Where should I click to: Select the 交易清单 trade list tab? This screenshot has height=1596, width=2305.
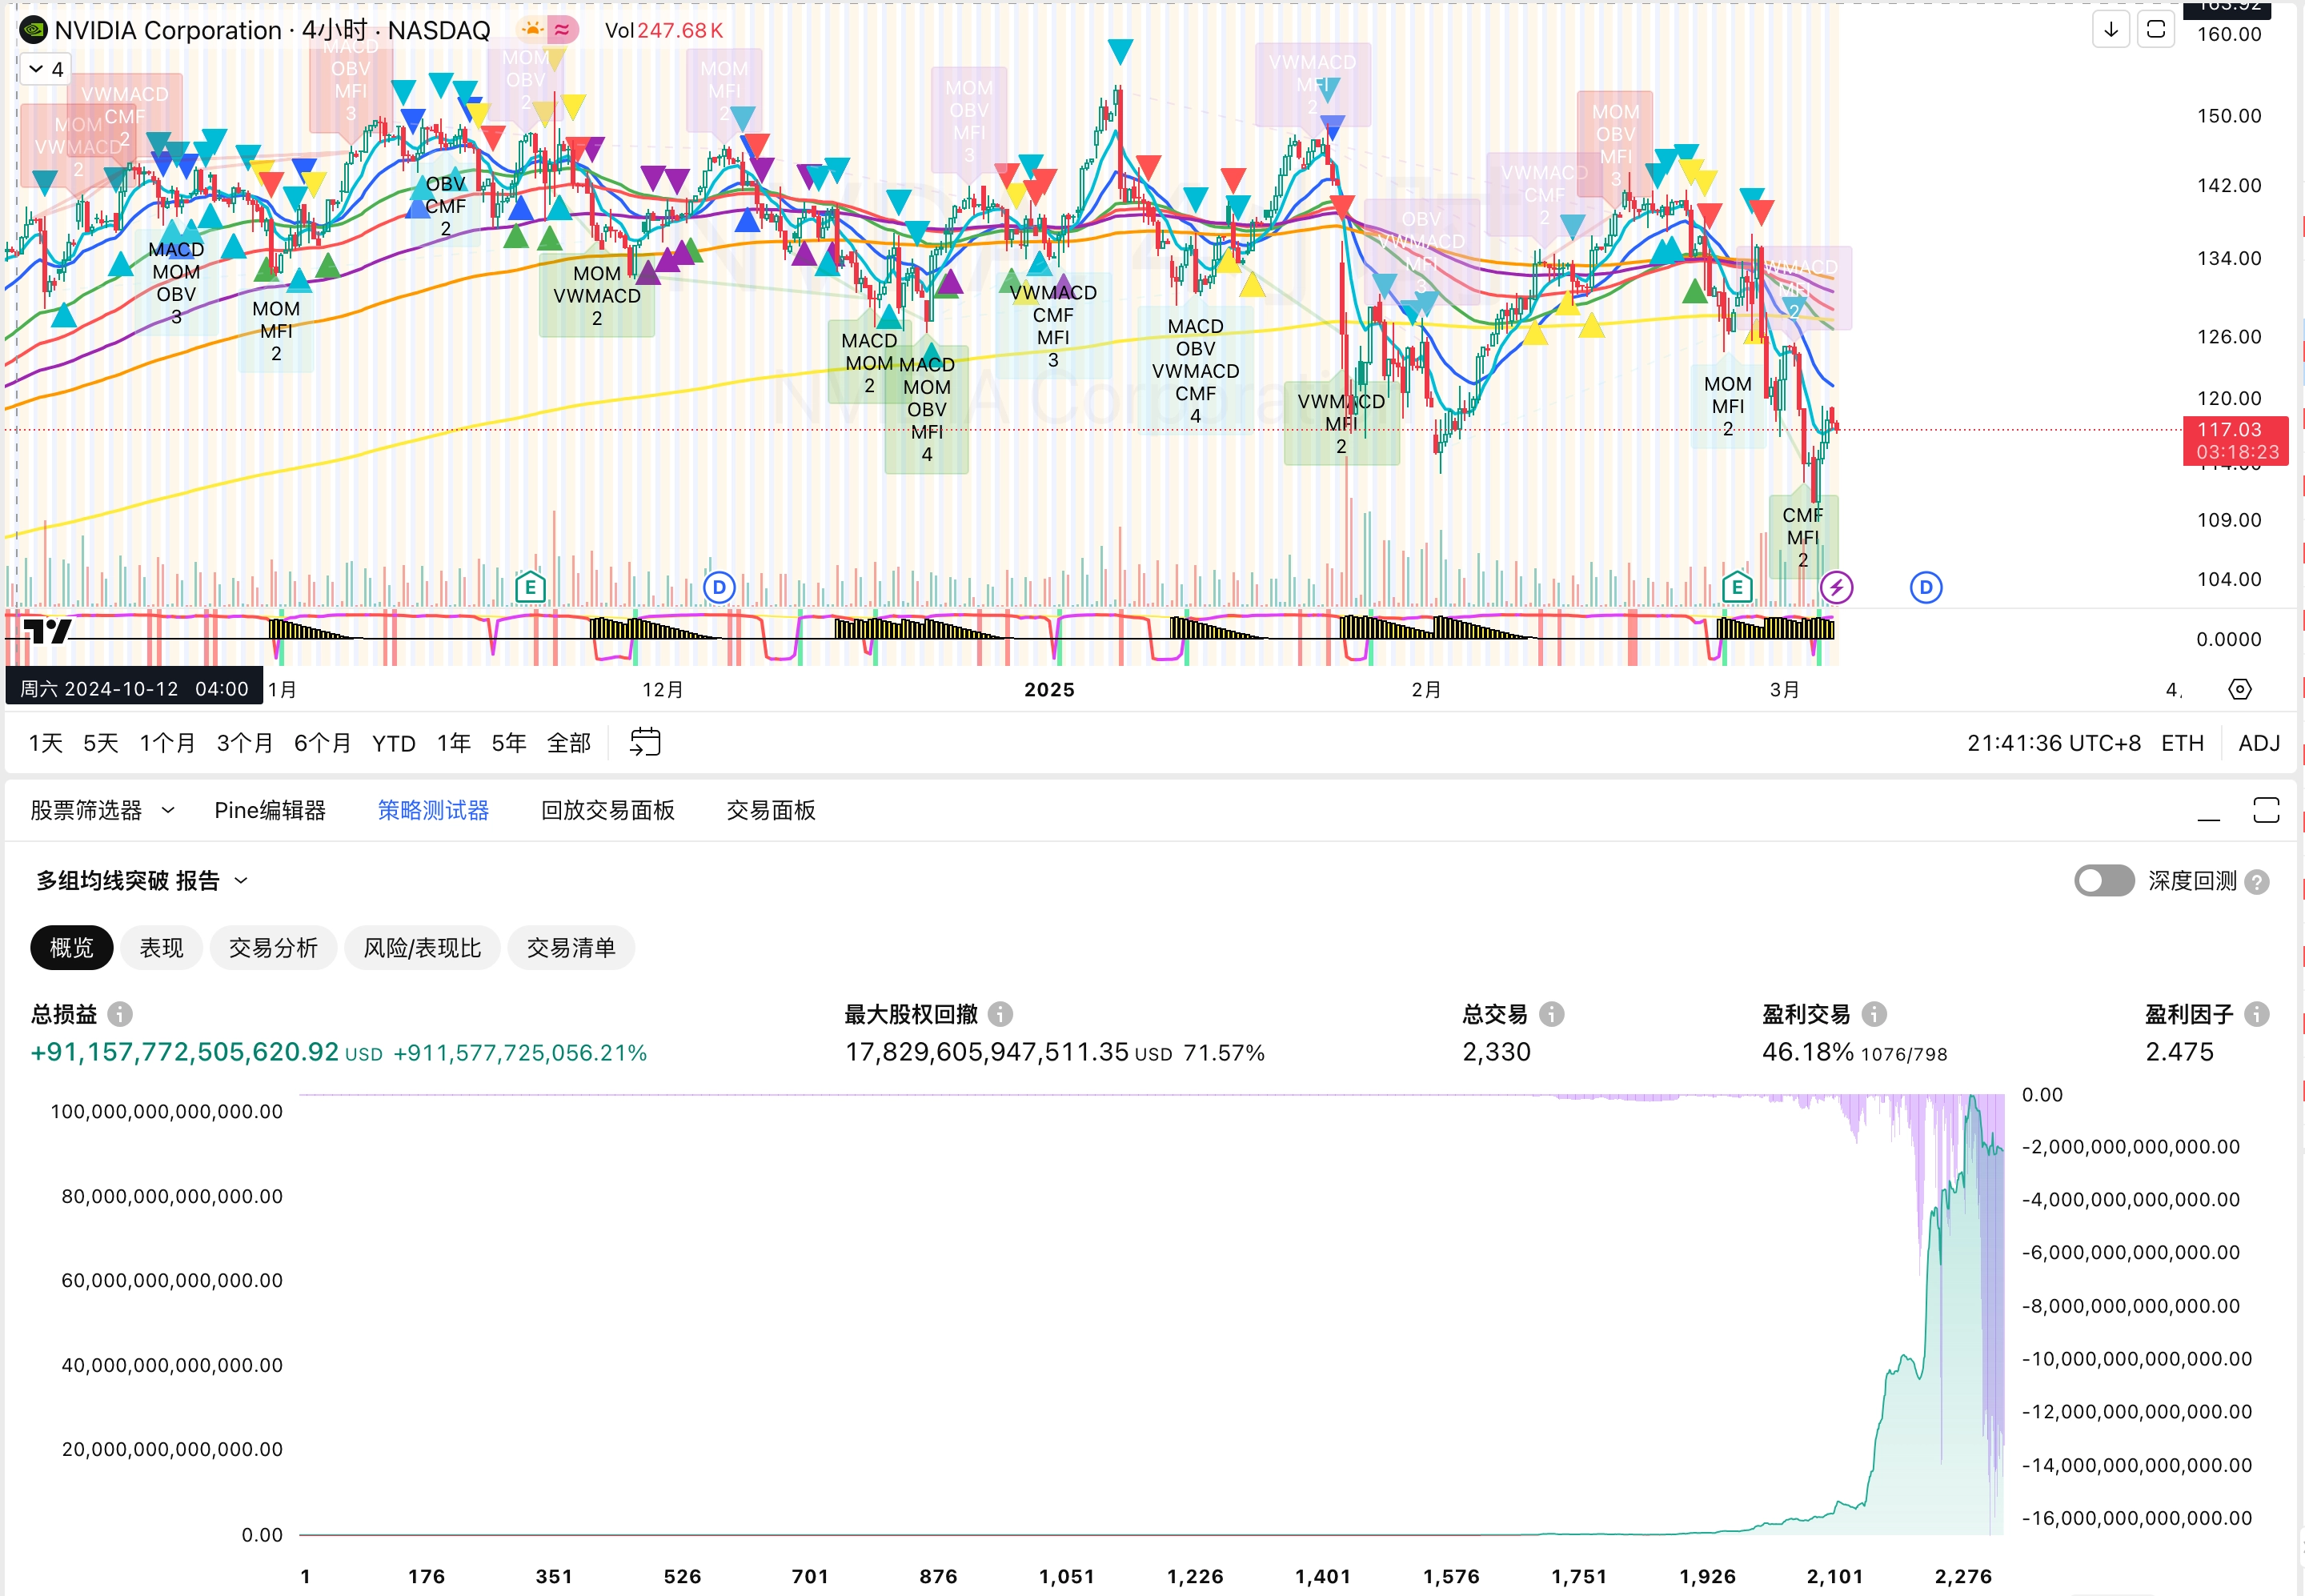click(x=571, y=948)
